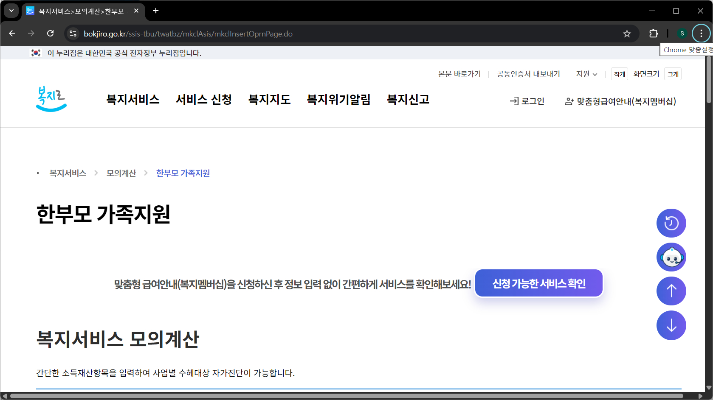713x400 pixels.
Task: Decrease screen size with 작게 button
Action: [620, 74]
